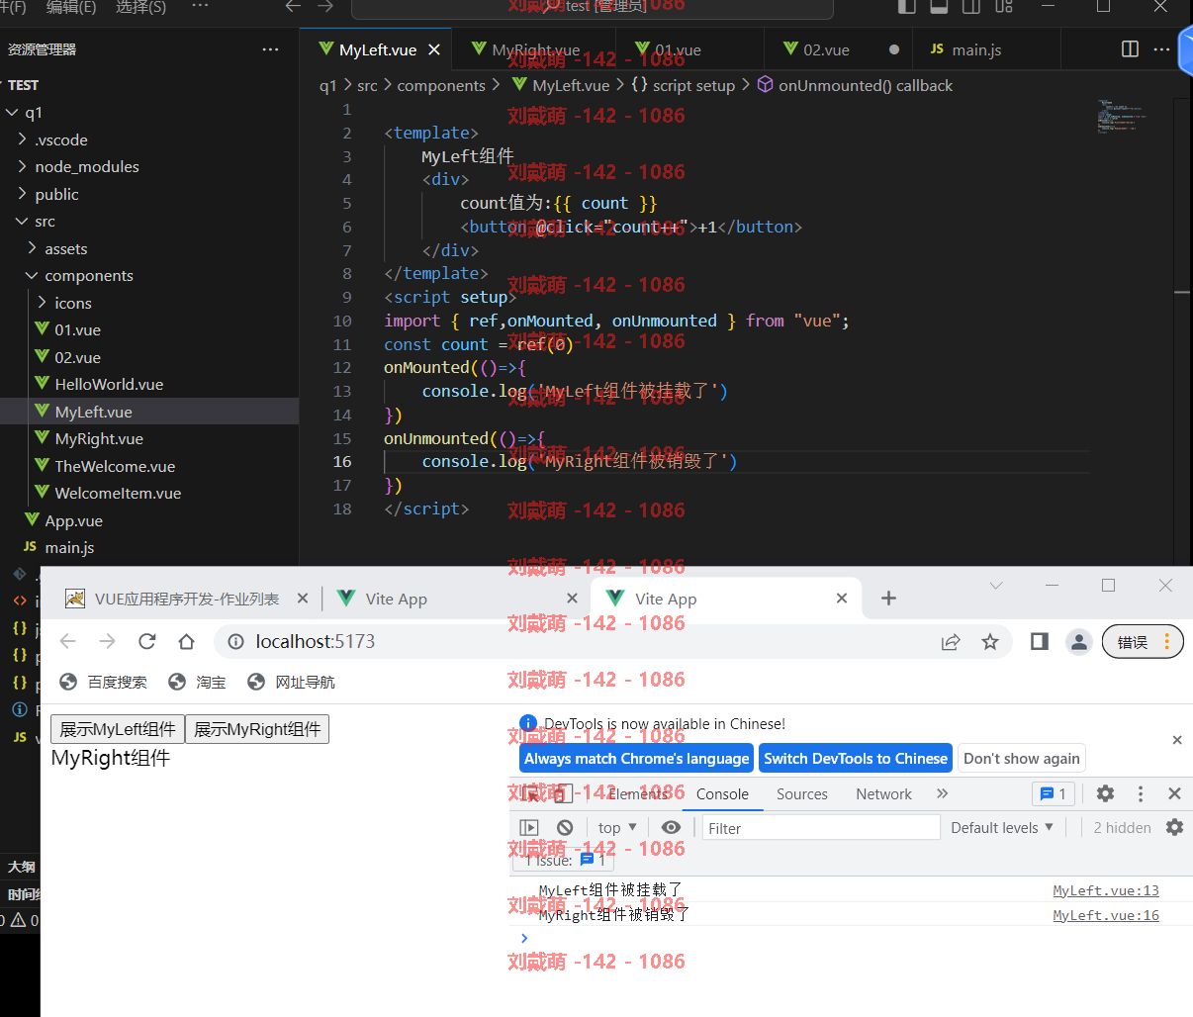Screen dimensions: 1193x1017
Task: Open the browser profile avatar
Action: tap(1079, 642)
